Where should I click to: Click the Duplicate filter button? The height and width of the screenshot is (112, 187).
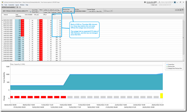pos(54,12)
